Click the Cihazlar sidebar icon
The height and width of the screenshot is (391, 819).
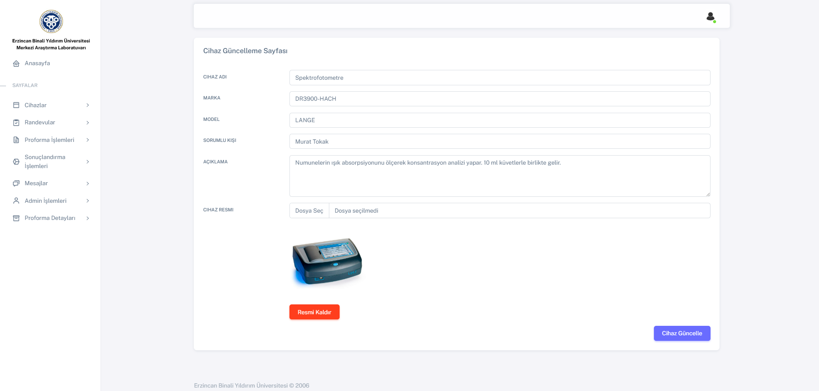click(x=16, y=105)
